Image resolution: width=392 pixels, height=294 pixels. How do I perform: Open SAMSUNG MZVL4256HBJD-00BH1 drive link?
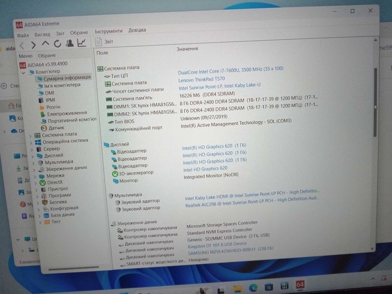click(x=231, y=251)
